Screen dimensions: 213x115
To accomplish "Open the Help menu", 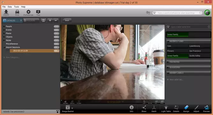I will click(x=23, y=7).
